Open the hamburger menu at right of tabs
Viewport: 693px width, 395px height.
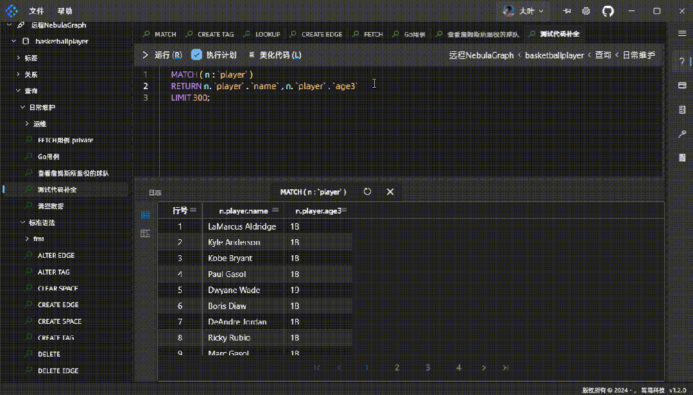(x=682, y=33)
